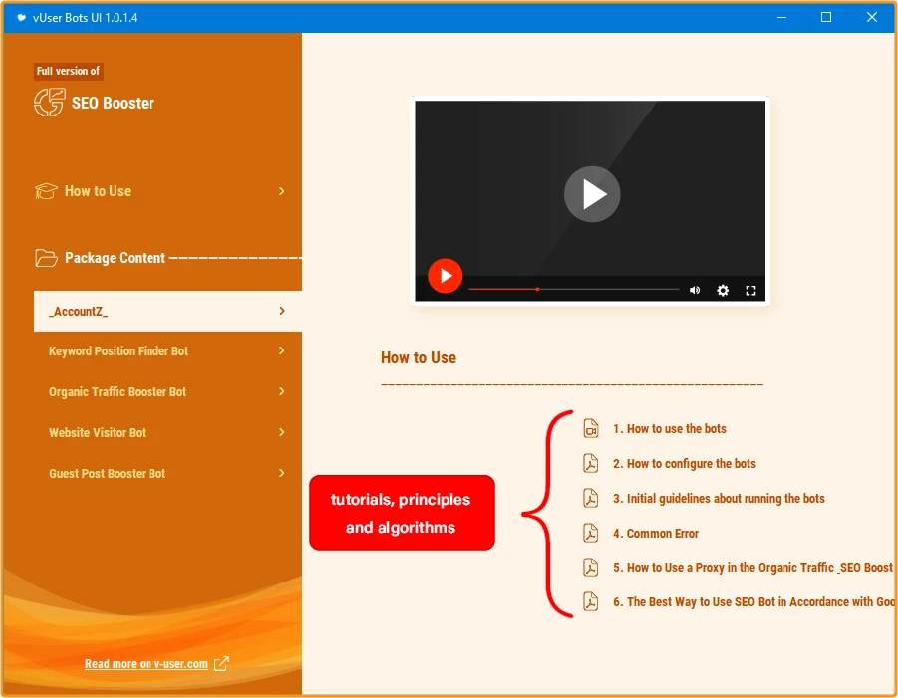Open Read more on v-user.com link
Image resolution: width=898 pixels, height=698 pixels.
point(147,664)
